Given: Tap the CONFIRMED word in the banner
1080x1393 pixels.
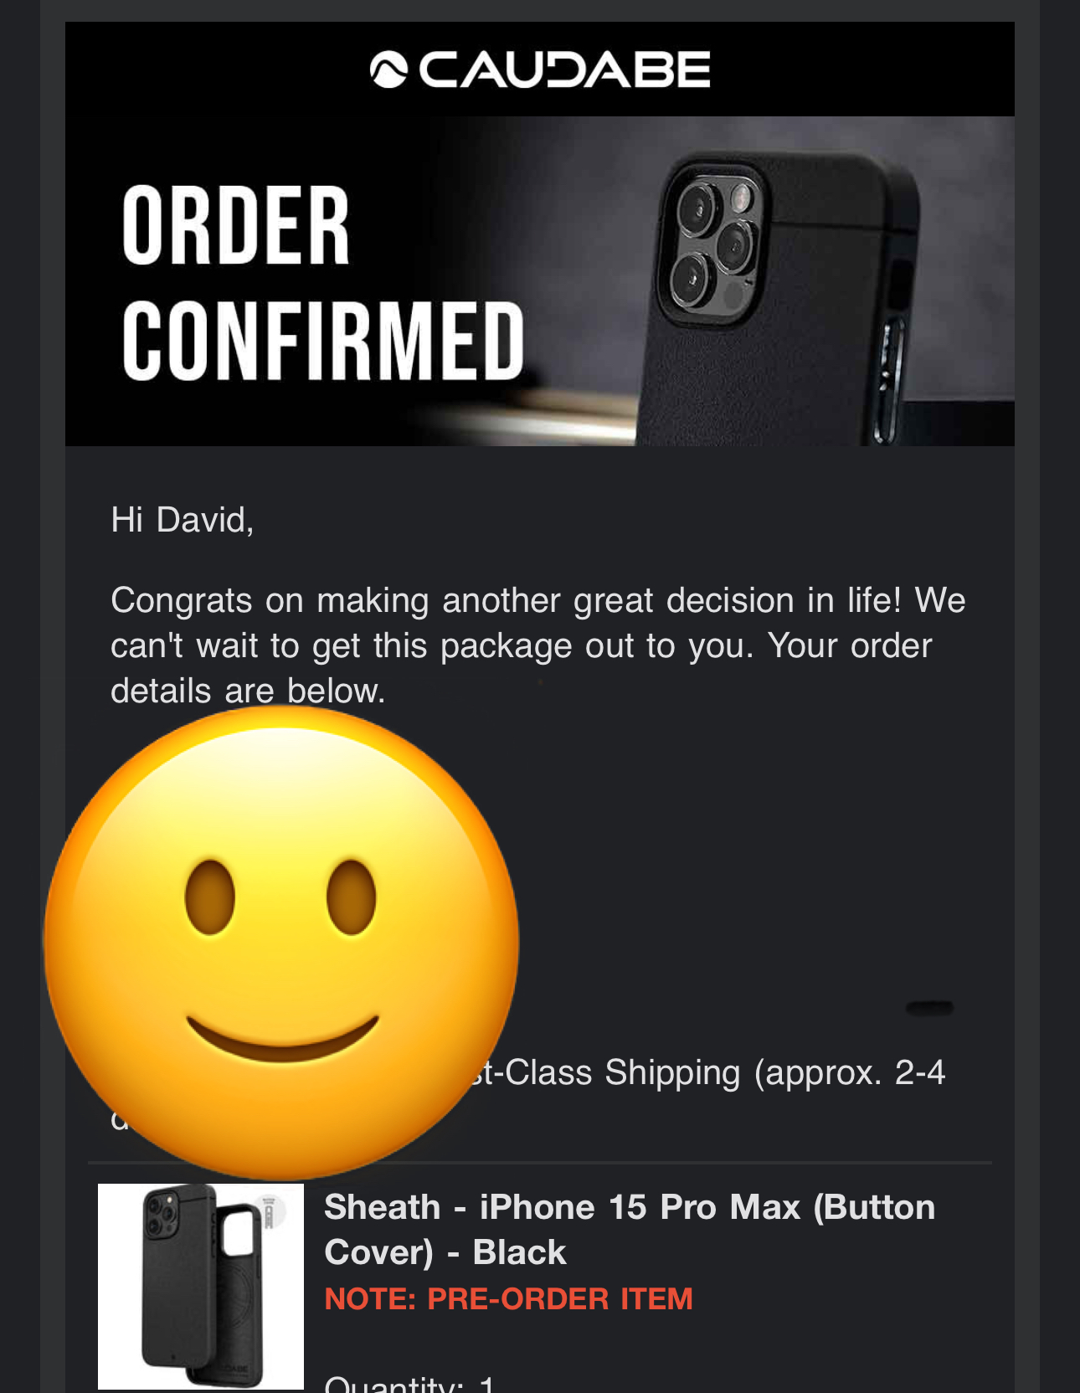Looking at the screenshot, I should point(323,341).
